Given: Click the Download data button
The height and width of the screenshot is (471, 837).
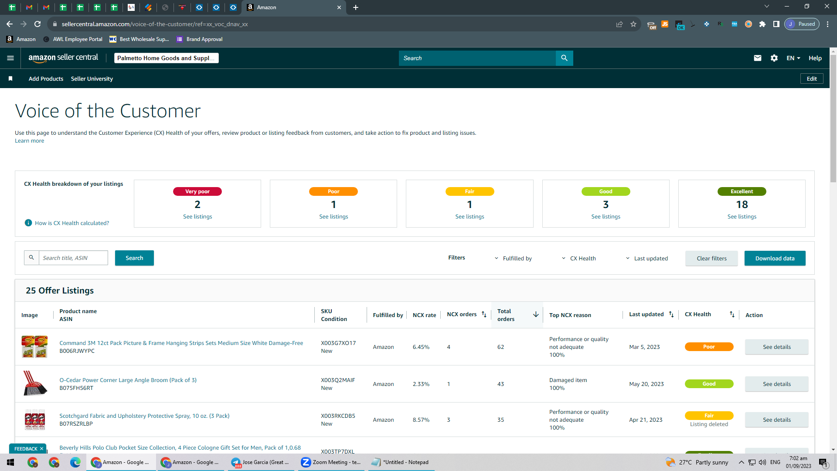Looking at the screenshot, I should 775,258.
